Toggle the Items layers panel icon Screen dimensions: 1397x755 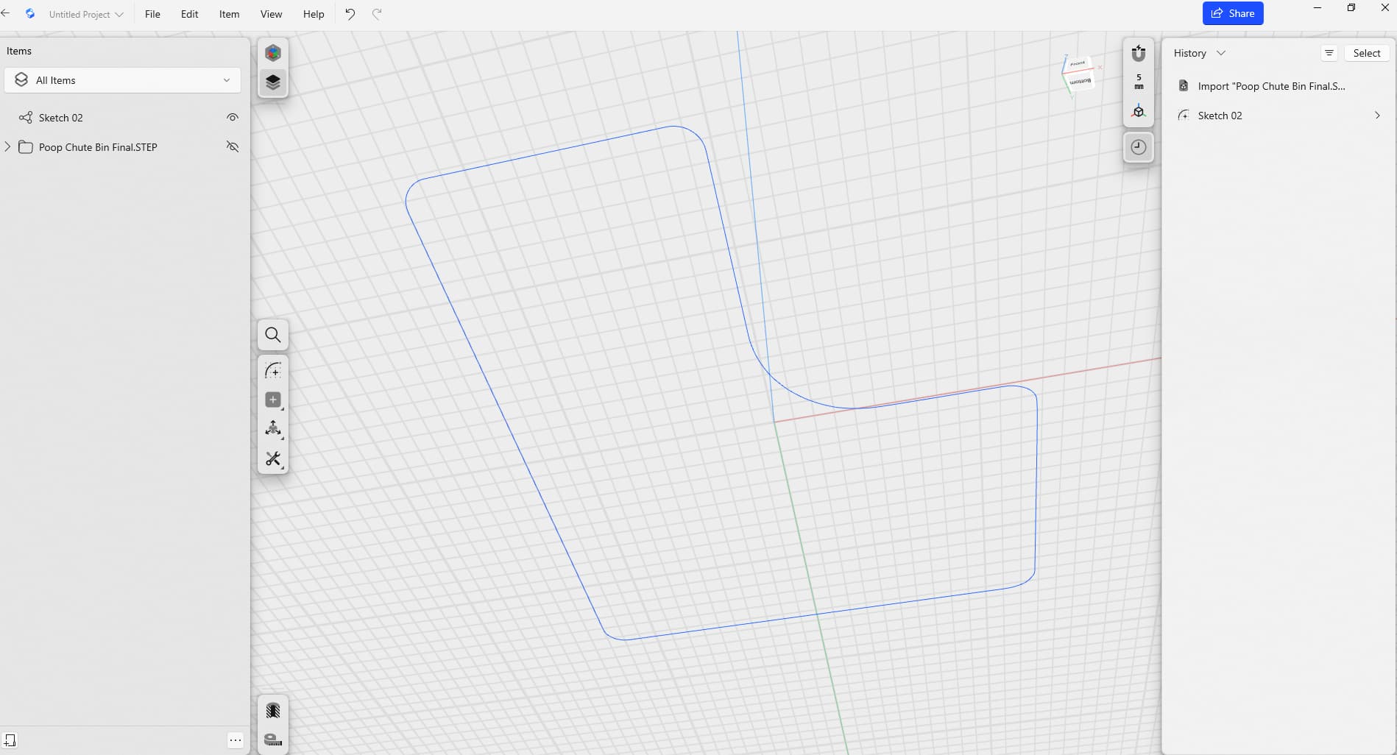pyautogui.click(x=273, y=82)
